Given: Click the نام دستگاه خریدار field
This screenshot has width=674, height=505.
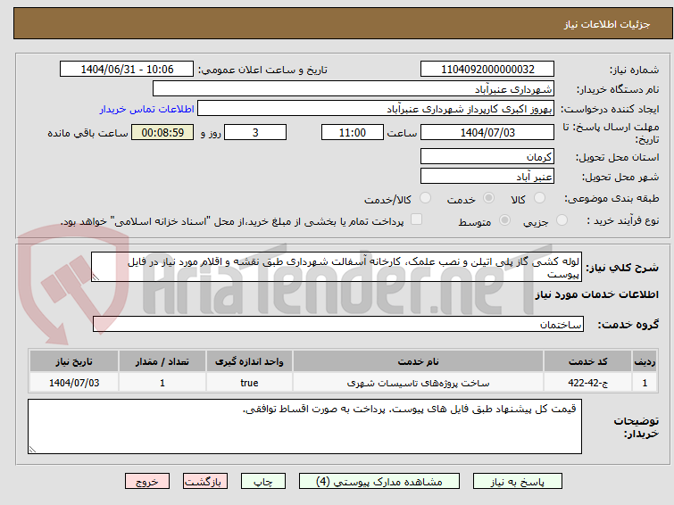Looking at the screenshot, I should coord(353,89).
